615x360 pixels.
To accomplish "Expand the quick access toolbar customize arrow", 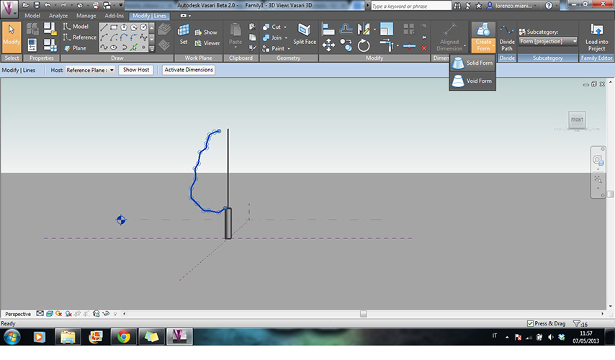I will [121, 6].
